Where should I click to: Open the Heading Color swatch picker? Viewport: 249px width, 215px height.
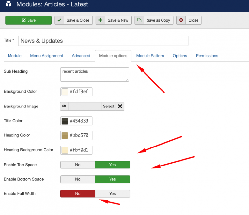pos(65,135)
